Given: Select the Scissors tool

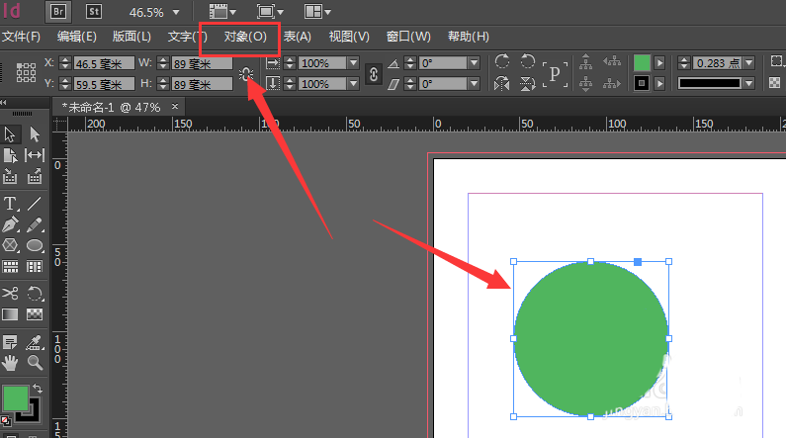Looking at the screenshot, I should coord(11,293).
